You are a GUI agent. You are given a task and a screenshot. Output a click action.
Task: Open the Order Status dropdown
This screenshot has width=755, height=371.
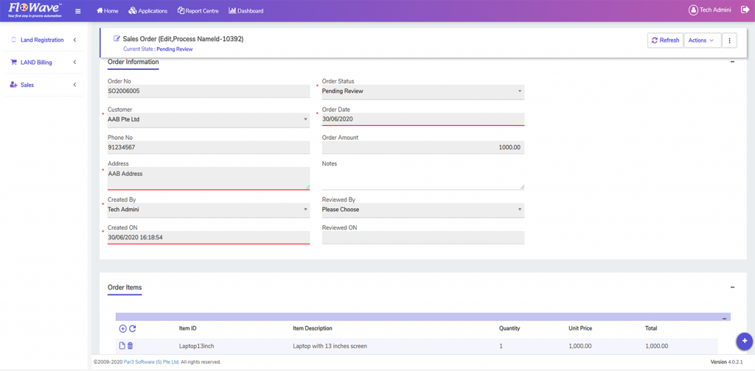[x=422, y=91]
